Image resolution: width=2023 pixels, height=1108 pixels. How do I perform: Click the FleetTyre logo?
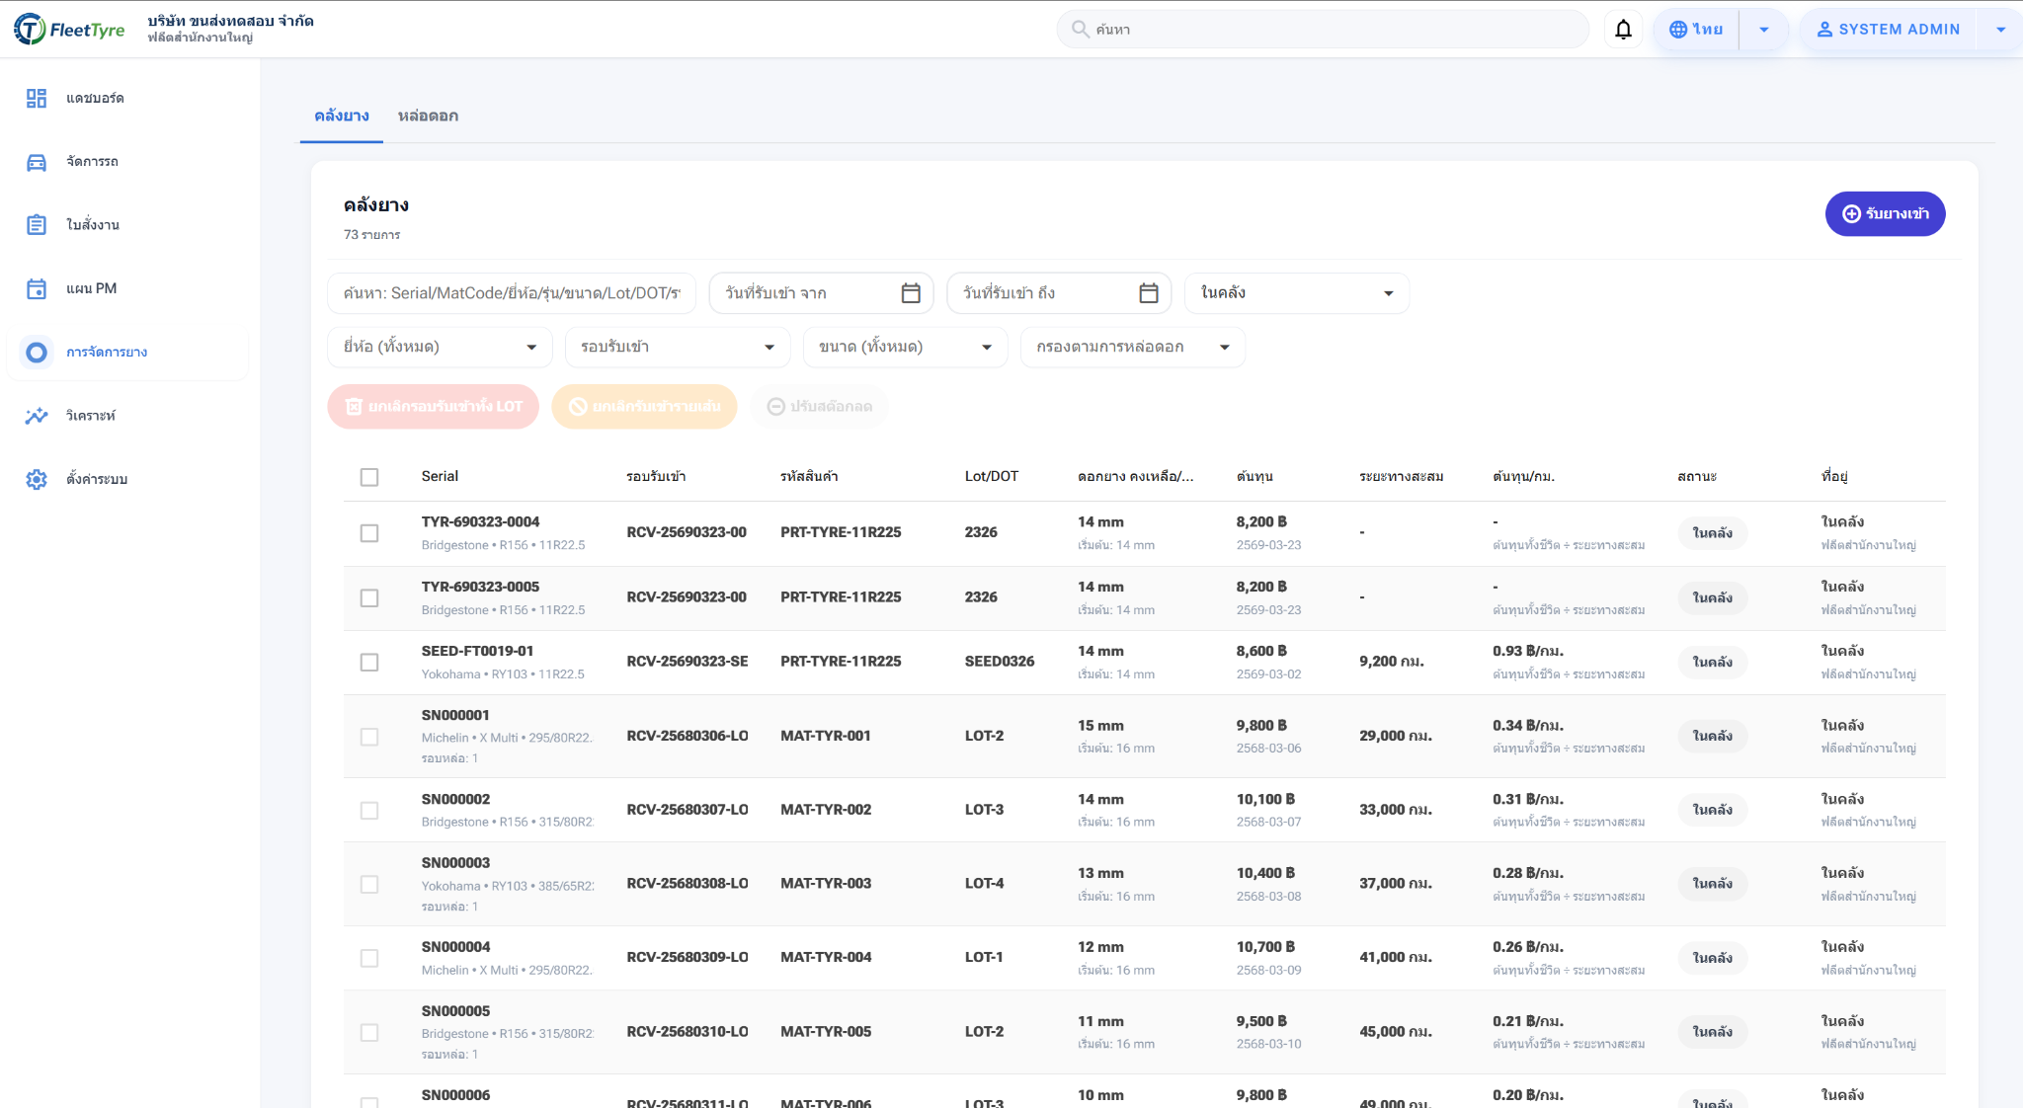(69, 30)
